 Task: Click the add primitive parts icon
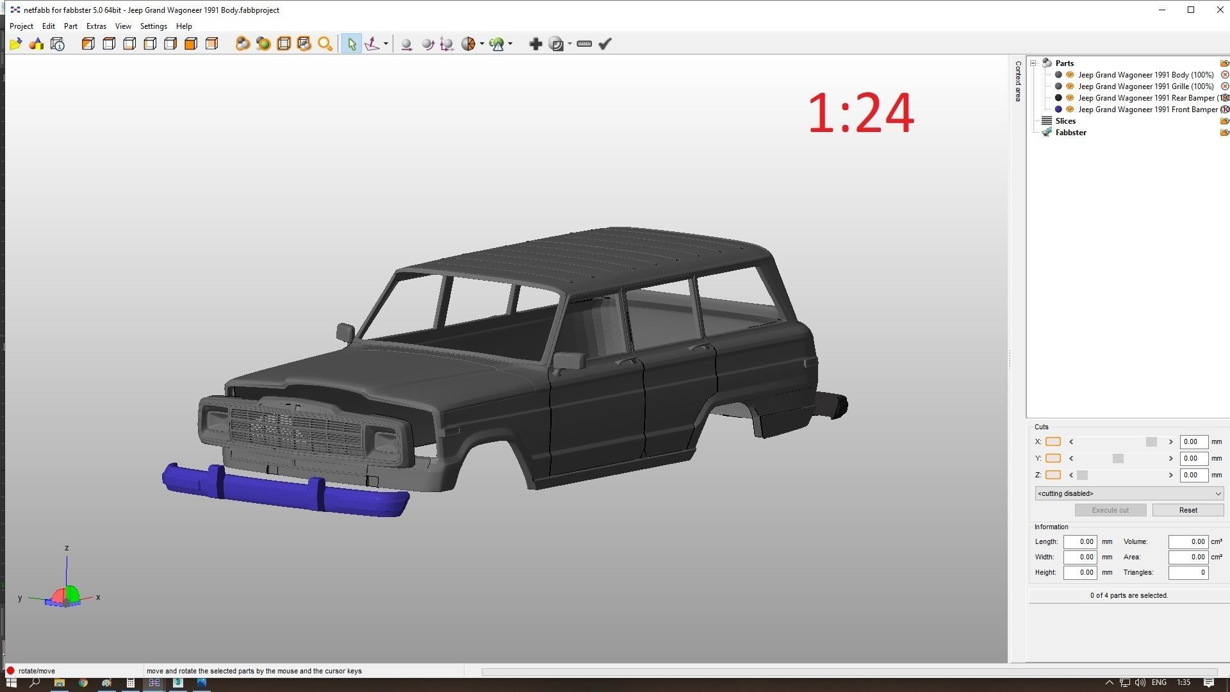[37, 44]
